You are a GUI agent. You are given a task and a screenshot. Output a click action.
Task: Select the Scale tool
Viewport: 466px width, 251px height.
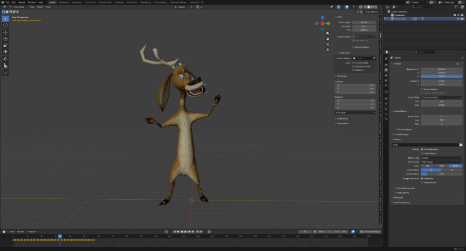coord(5,46)
